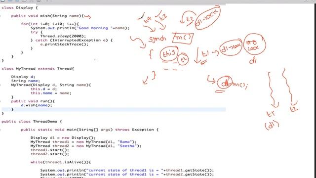The image size is (316, 178).
Task: Click 'Thread.sleep(2000);' inside the try block
Action: pyautogui.click(x=63, y=36)
